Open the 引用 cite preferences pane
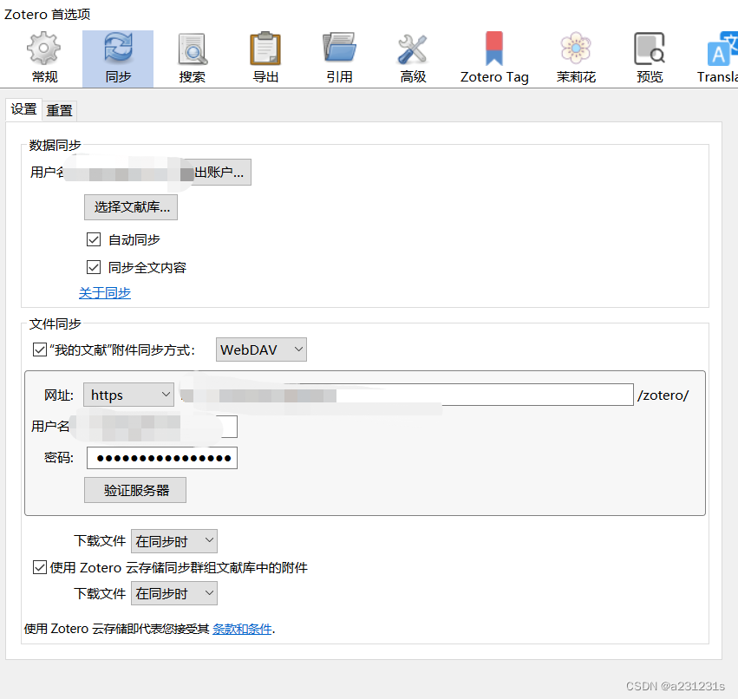738x699 pixels. [339, 59]
